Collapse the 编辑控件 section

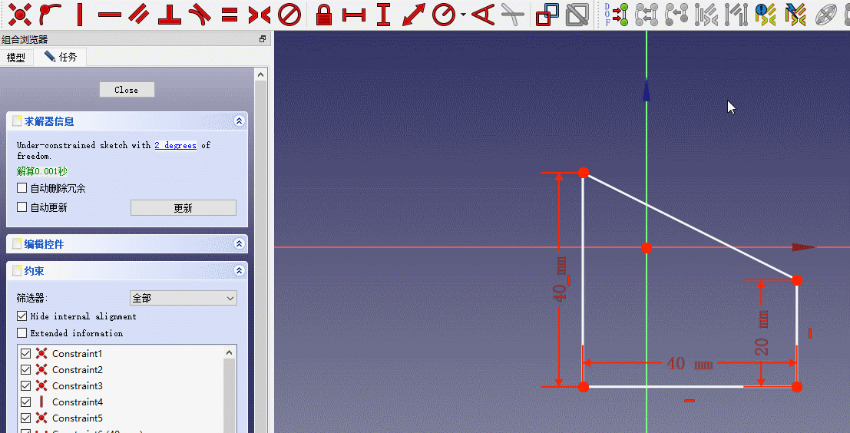[x=239, y=244]
